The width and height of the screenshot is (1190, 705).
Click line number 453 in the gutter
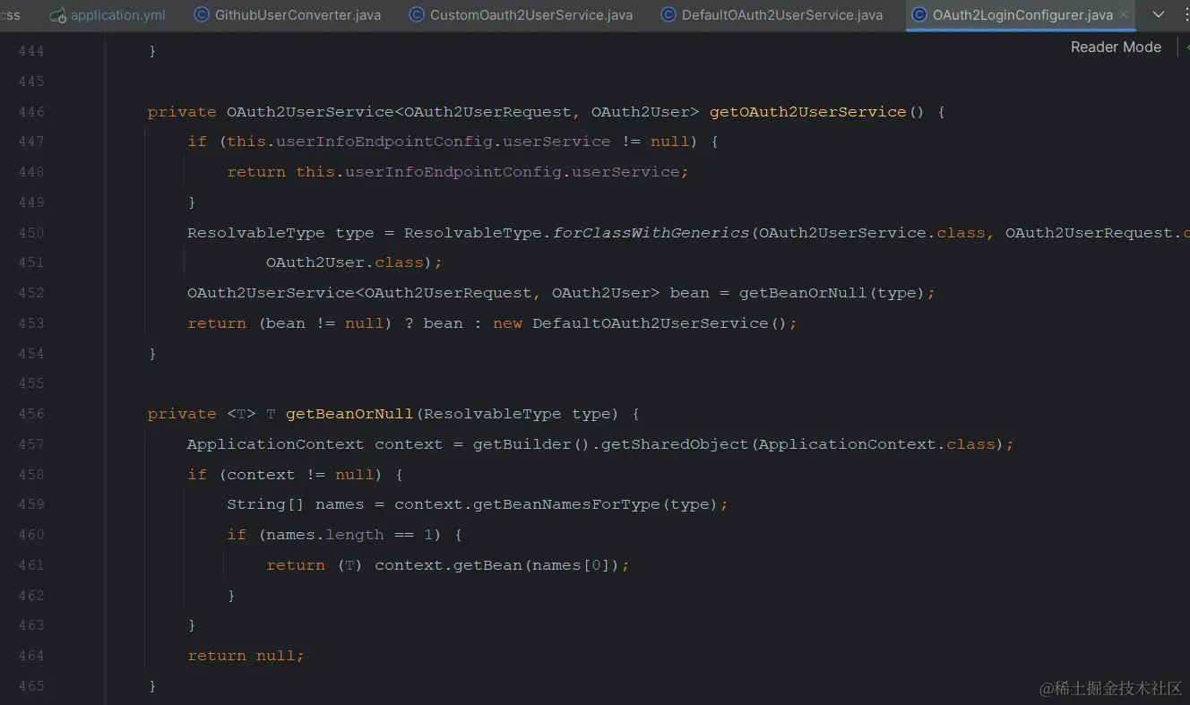pos(31,323)
